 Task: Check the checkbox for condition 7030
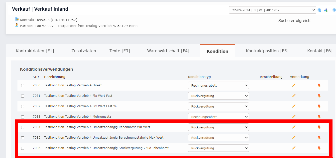click(x=22, y=85)
